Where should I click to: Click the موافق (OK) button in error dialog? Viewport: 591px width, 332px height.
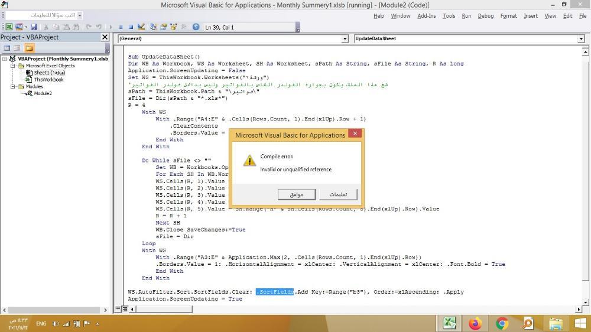(x=296, y=194)
